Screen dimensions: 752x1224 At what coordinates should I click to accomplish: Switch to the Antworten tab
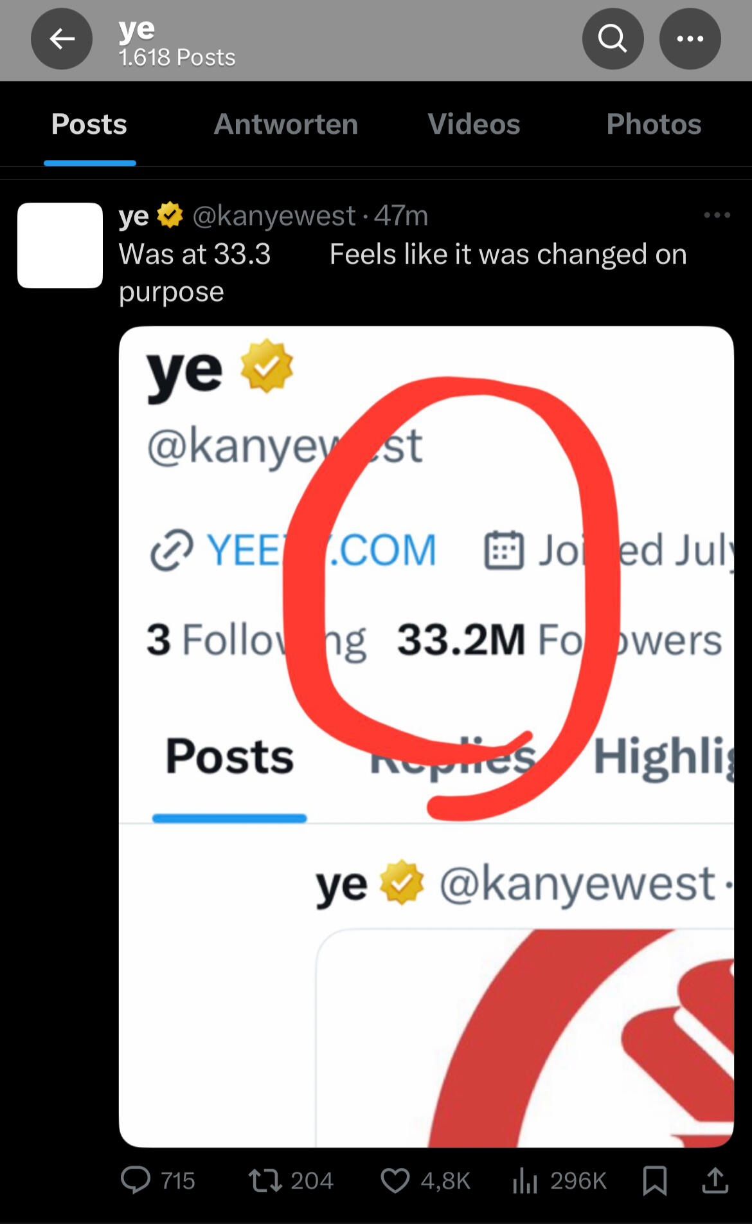click(285, 124)
